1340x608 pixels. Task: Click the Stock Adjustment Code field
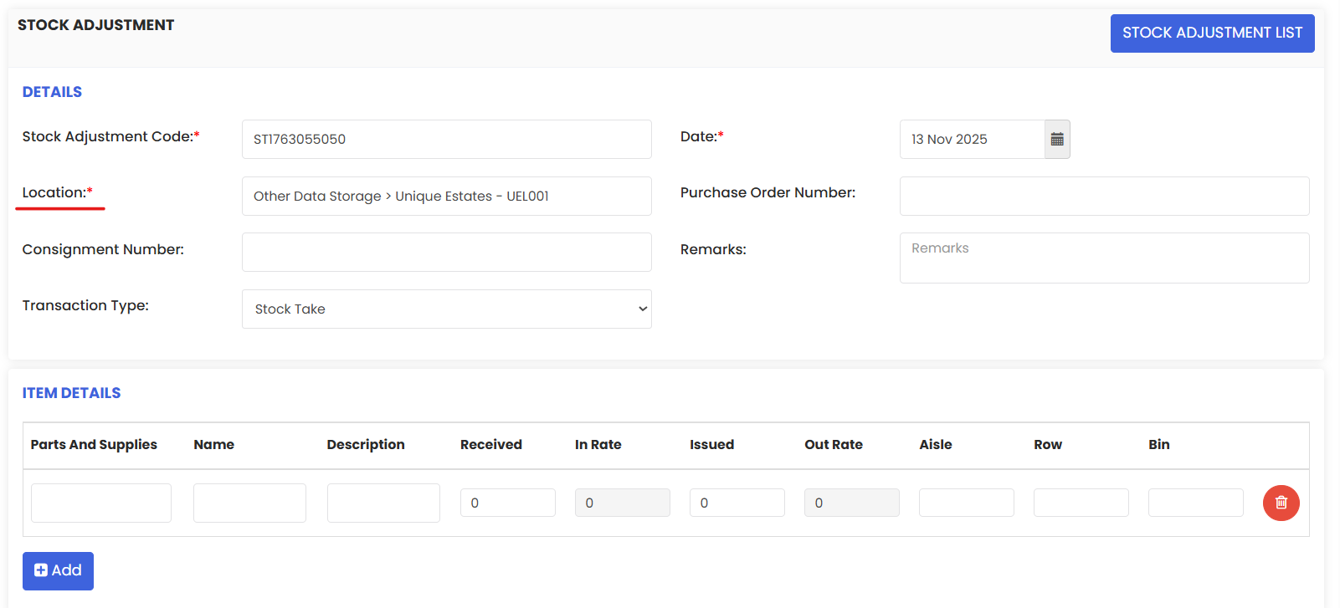447,140
